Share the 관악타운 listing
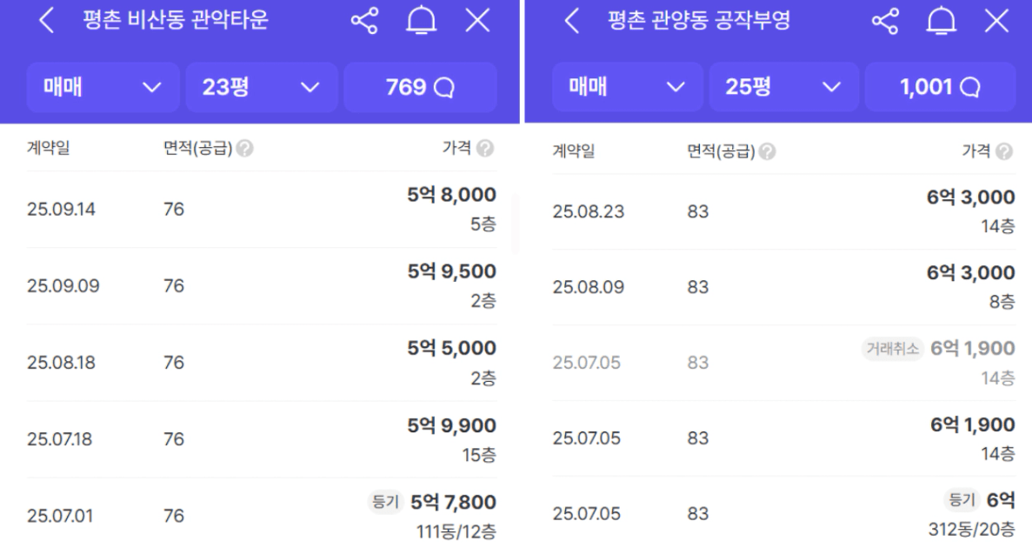Screen dimensions: 1032x548 point(364,22)
